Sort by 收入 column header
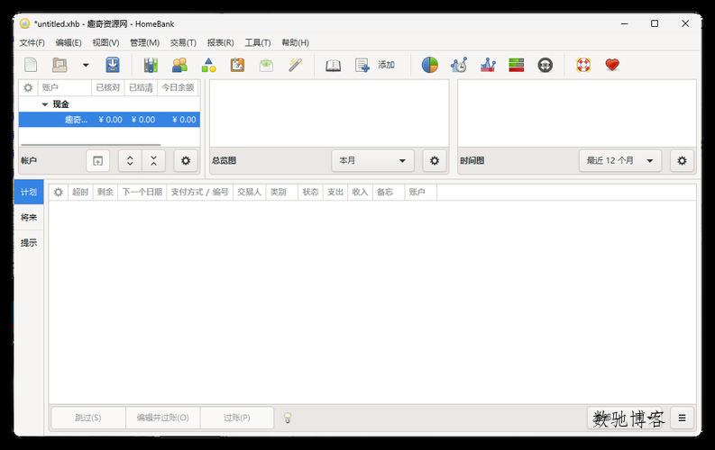This screenshot has width=715, height=450. pyautogui.click(x=360, y=192)
